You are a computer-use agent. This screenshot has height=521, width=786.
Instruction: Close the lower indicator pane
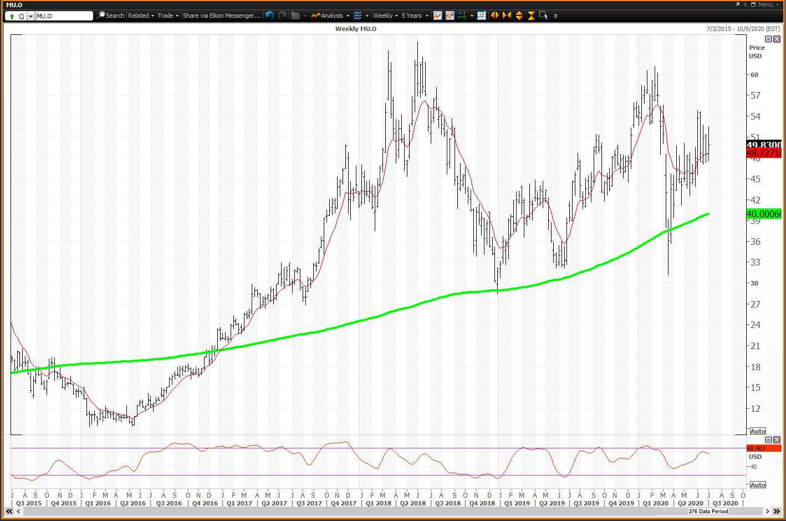777,440
